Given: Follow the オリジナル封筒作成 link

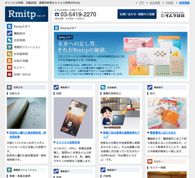Looking at the screenshot, I should [68, 142].
